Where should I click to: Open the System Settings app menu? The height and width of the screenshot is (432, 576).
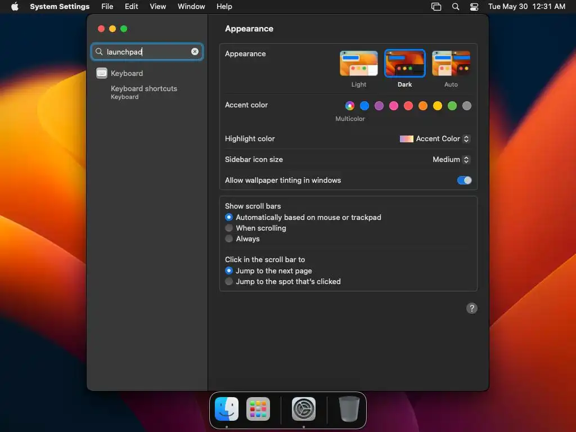60,7
